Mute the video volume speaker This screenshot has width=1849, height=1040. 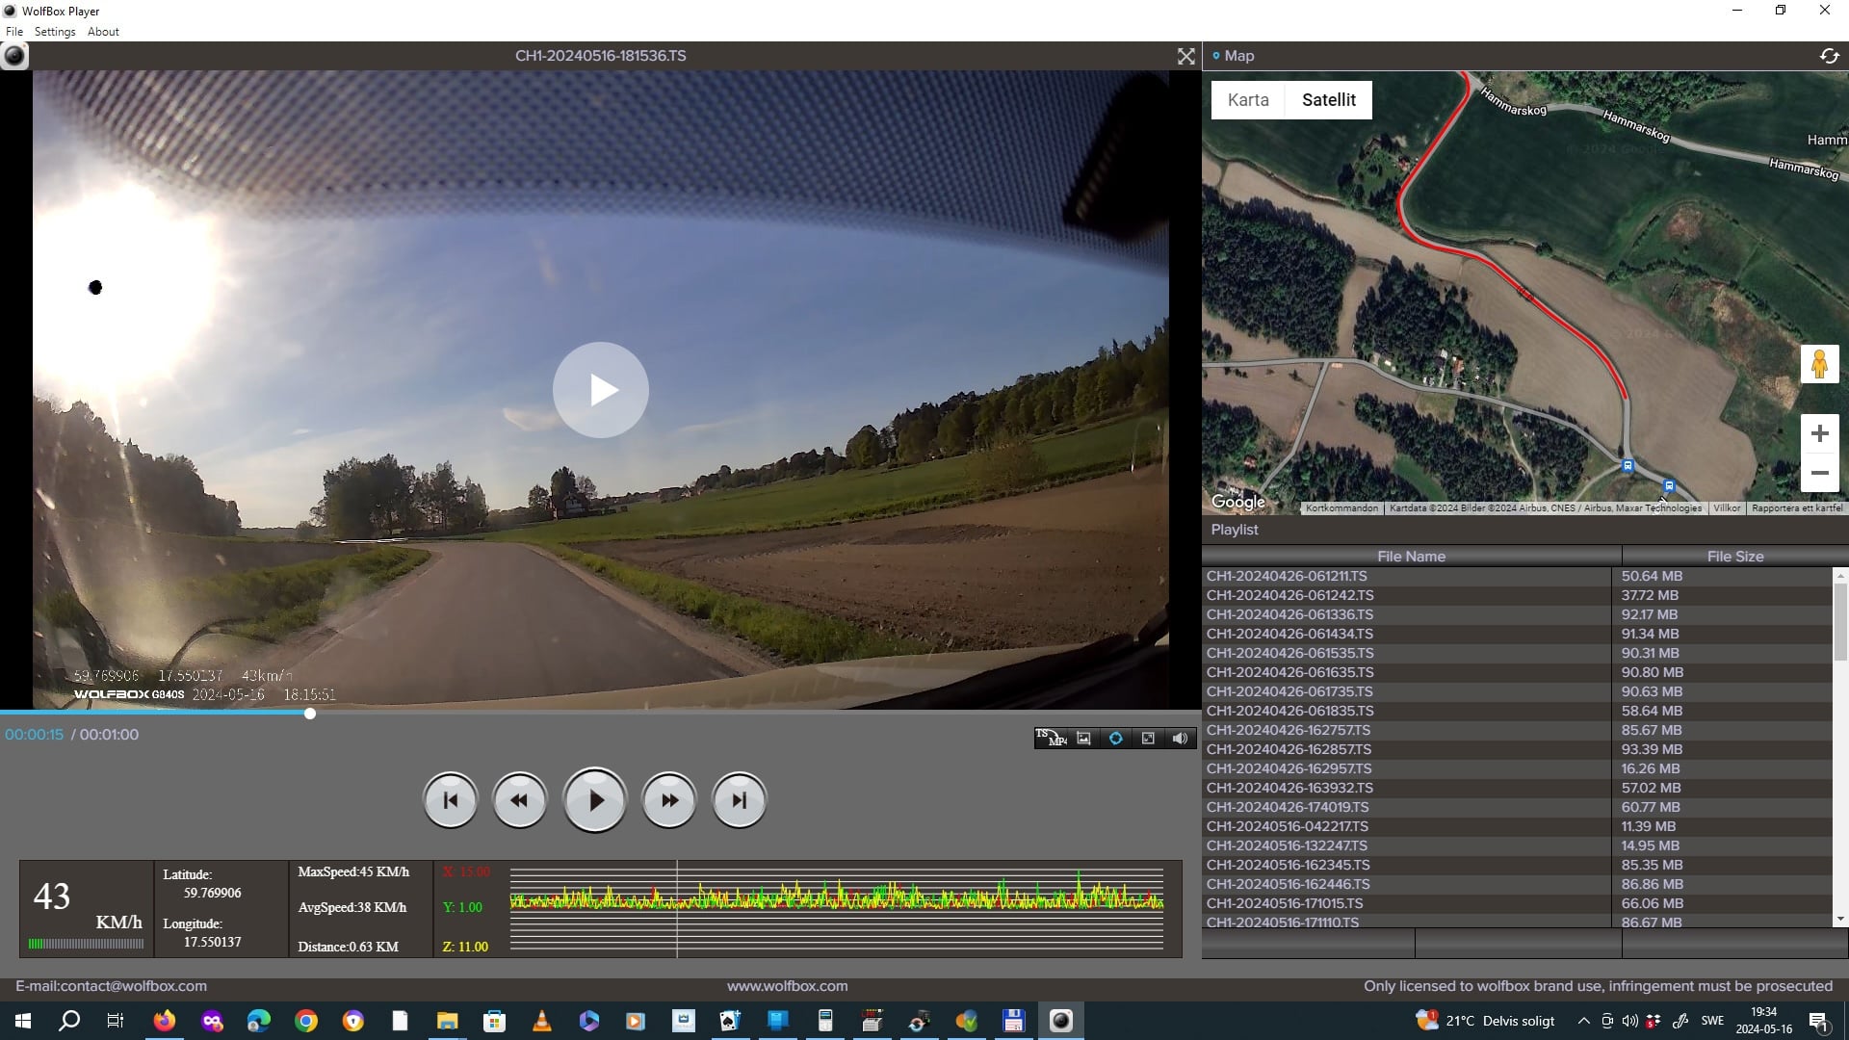click(x=1180, y=739)
